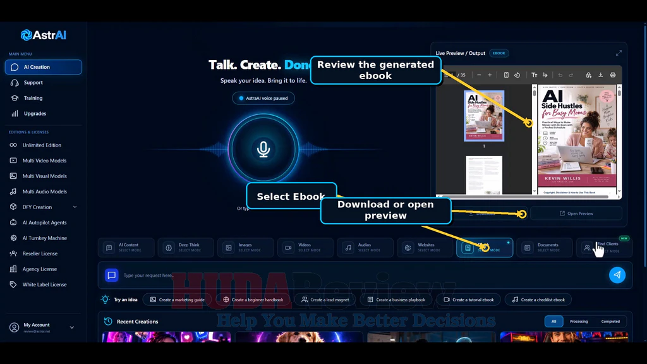Viewport: 647px width, 364px height.
Task: Redo the PDF annotation
Action: [571, 75]
